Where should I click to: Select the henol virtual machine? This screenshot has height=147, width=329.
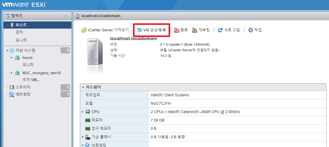point(27,58)
